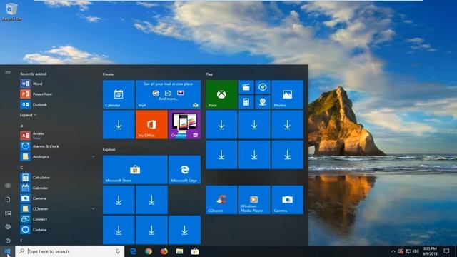Click the Play group heading
The height and width of the screenshot is (257, 457).
[x=209, y=74]
